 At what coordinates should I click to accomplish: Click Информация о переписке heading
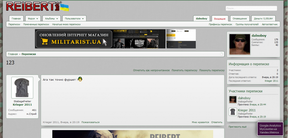(x=249, y=64)
